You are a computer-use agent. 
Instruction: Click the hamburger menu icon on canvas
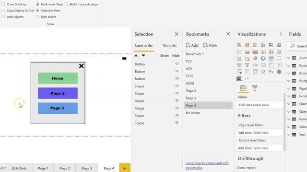pos(124,58)
